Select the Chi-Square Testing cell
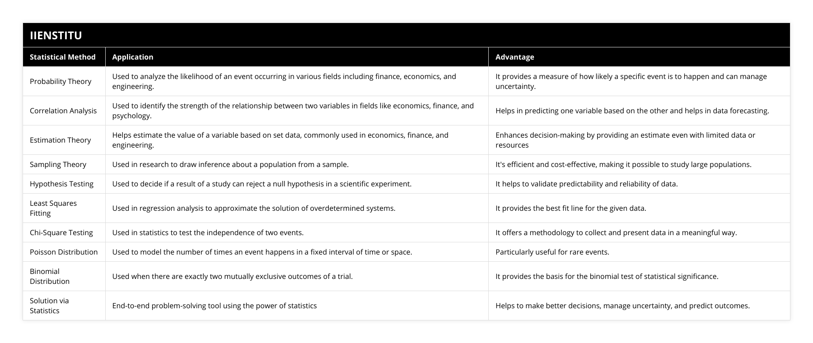The image size is (813, 343). click(61, 232)
